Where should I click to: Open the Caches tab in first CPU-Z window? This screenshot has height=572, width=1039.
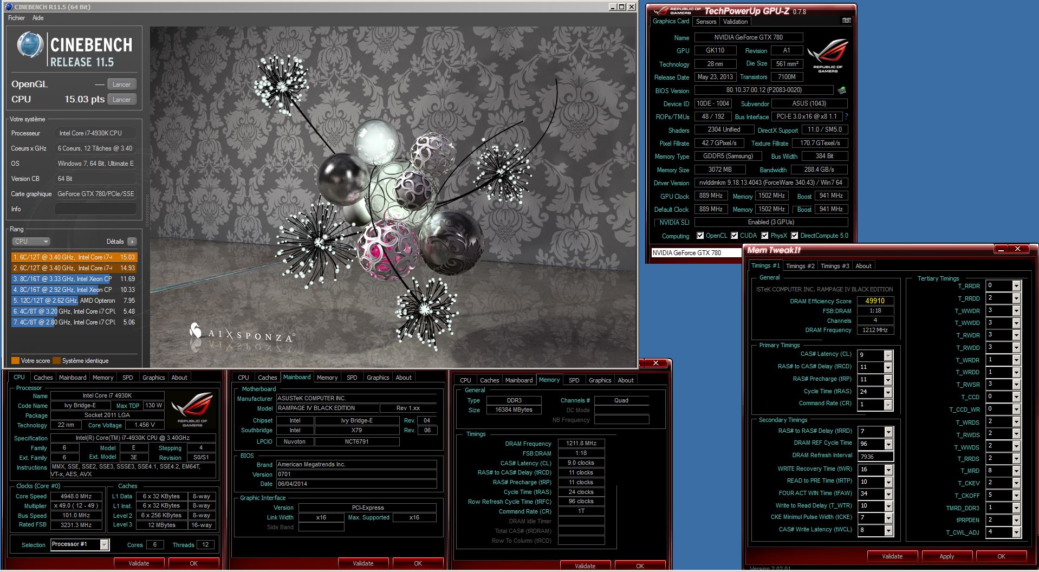(x=43, y=378)
